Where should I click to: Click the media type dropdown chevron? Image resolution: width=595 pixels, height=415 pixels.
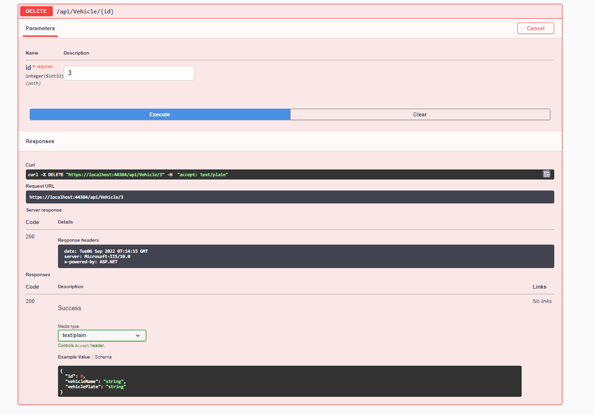click(x=138, y=336)
